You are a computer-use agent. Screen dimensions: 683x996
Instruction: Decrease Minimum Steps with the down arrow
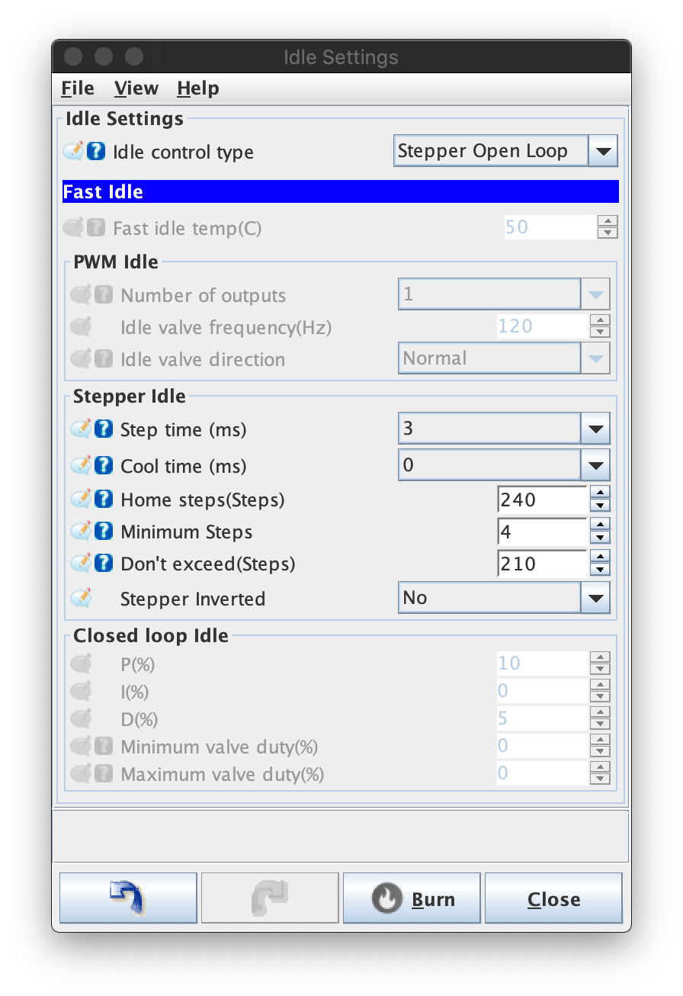pos(600,538)
